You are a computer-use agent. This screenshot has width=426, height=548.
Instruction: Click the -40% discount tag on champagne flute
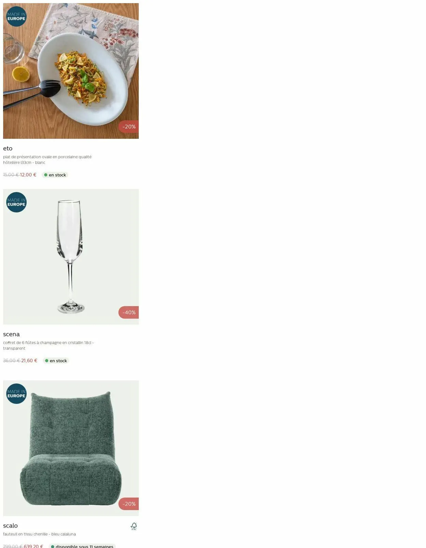click(x=129, y=312)
